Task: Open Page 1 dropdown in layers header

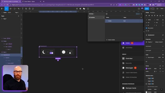Action: 17,12
